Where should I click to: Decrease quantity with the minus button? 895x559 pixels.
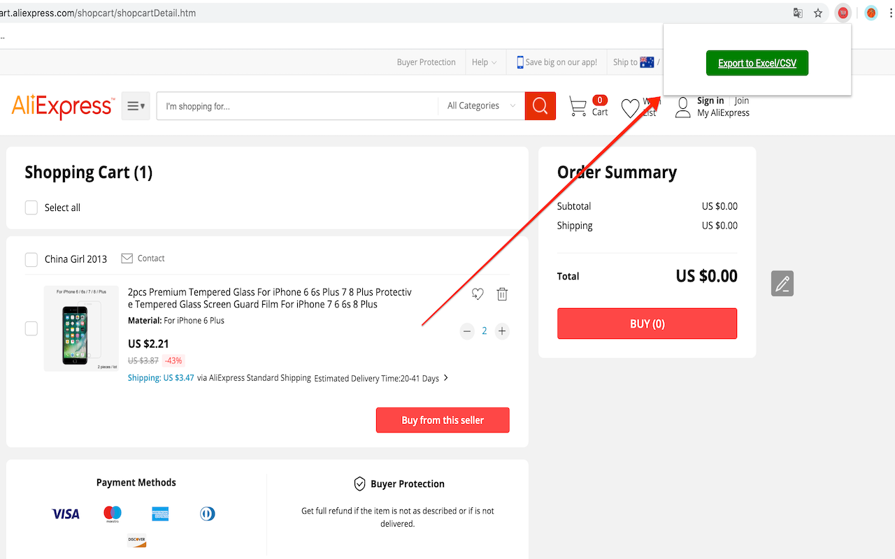pyautogui.click(x=467, y=331)
